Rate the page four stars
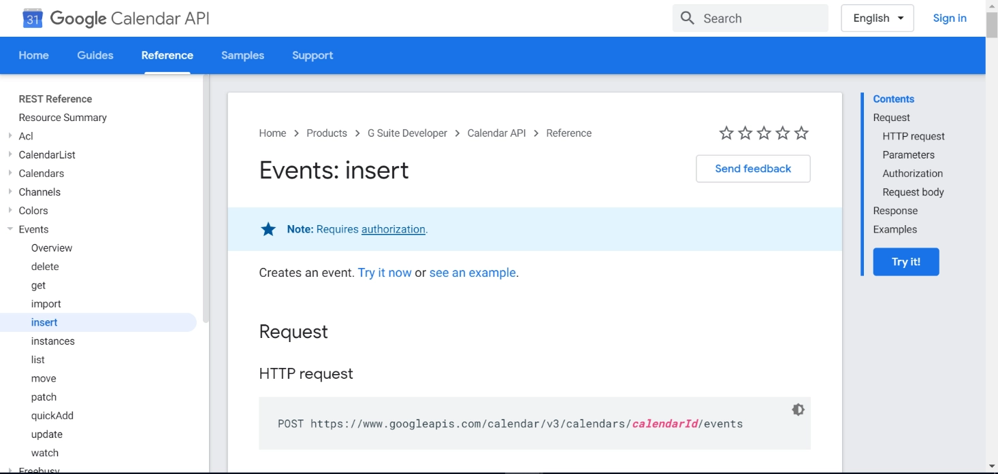The width and height of the screenshot is (998, 474). pos(783,133)
